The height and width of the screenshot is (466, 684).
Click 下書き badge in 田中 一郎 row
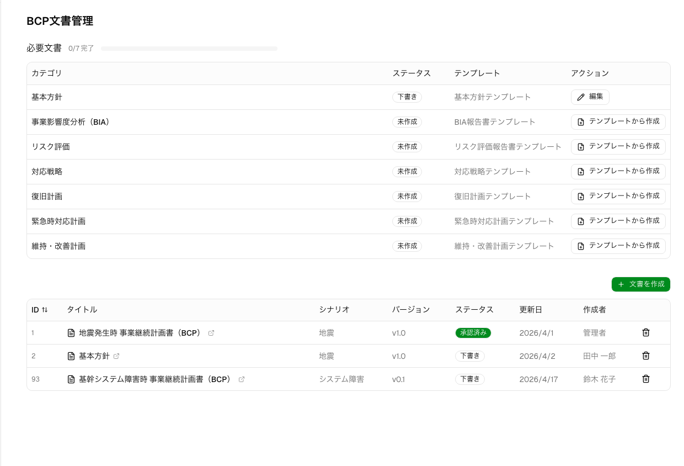click(470, 356)
